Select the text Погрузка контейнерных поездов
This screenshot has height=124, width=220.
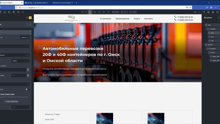pyautogui.click(x=75, y=69)
